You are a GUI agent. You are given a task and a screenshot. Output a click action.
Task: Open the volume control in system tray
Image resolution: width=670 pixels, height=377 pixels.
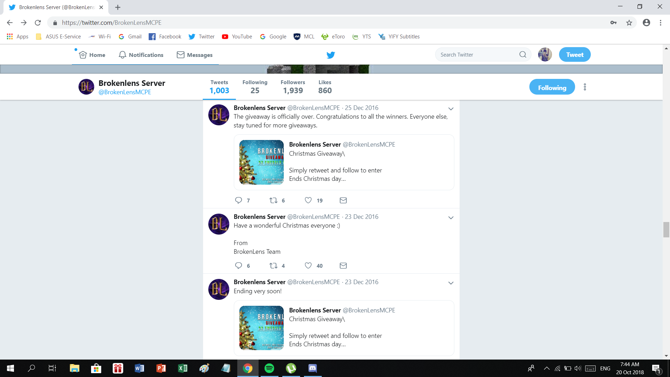coord(578,368)
